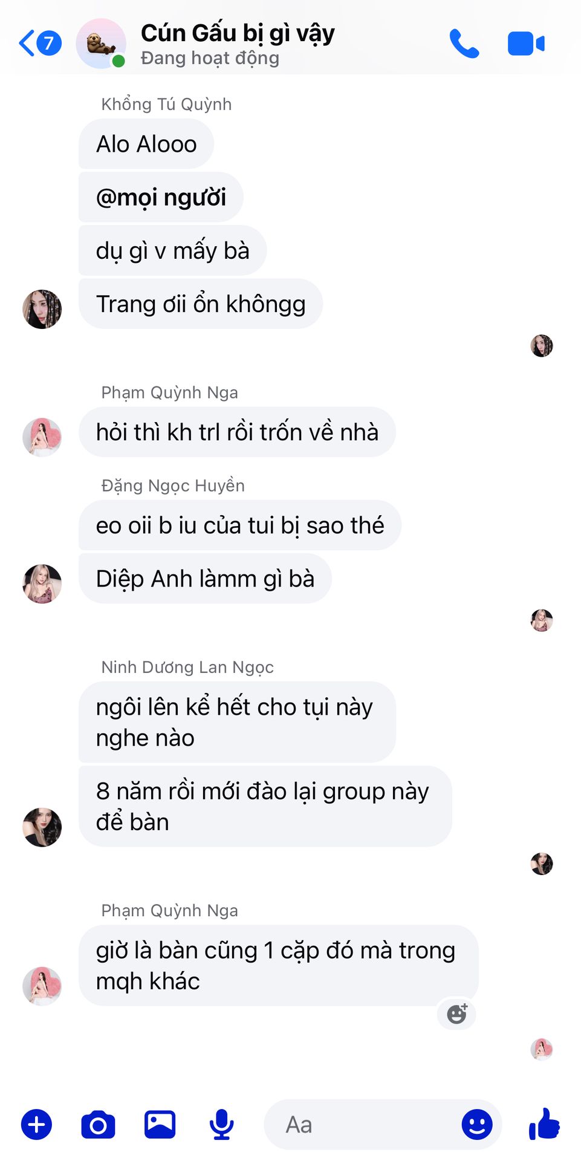Tap Ninh Dương Lan Ngọc's profile avatar
The image size is (581, 1161).
[x=42, y=827]
